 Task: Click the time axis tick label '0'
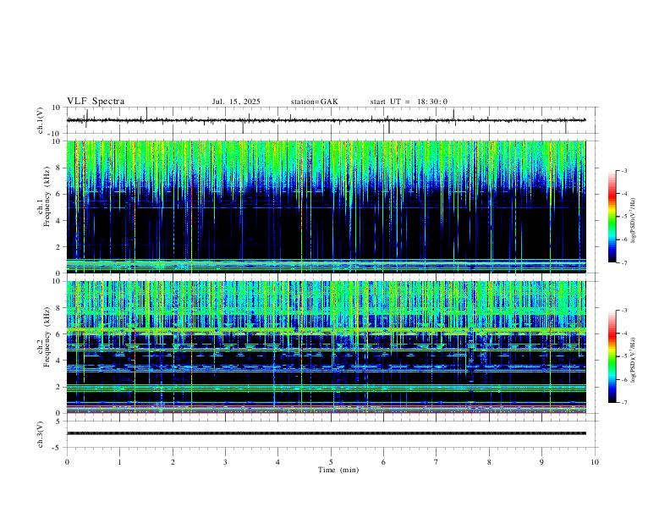pos(67,462)
